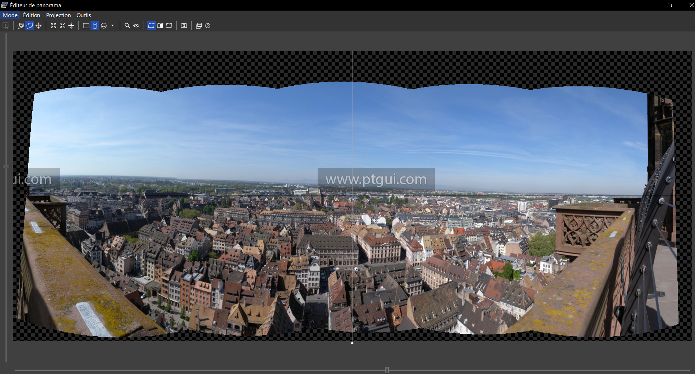
Task: Select the blended panorama view icon
Action: (151, 26)
